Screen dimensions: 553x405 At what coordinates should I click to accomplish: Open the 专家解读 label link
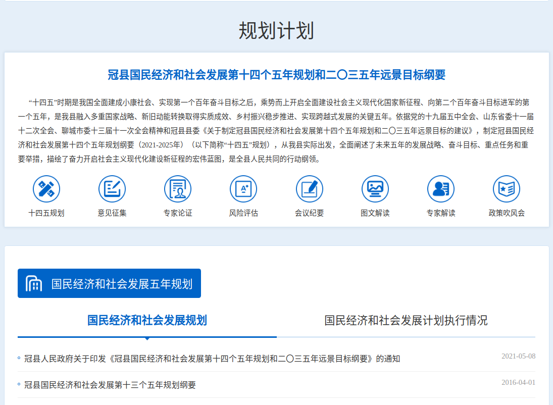tap(441, 213)
